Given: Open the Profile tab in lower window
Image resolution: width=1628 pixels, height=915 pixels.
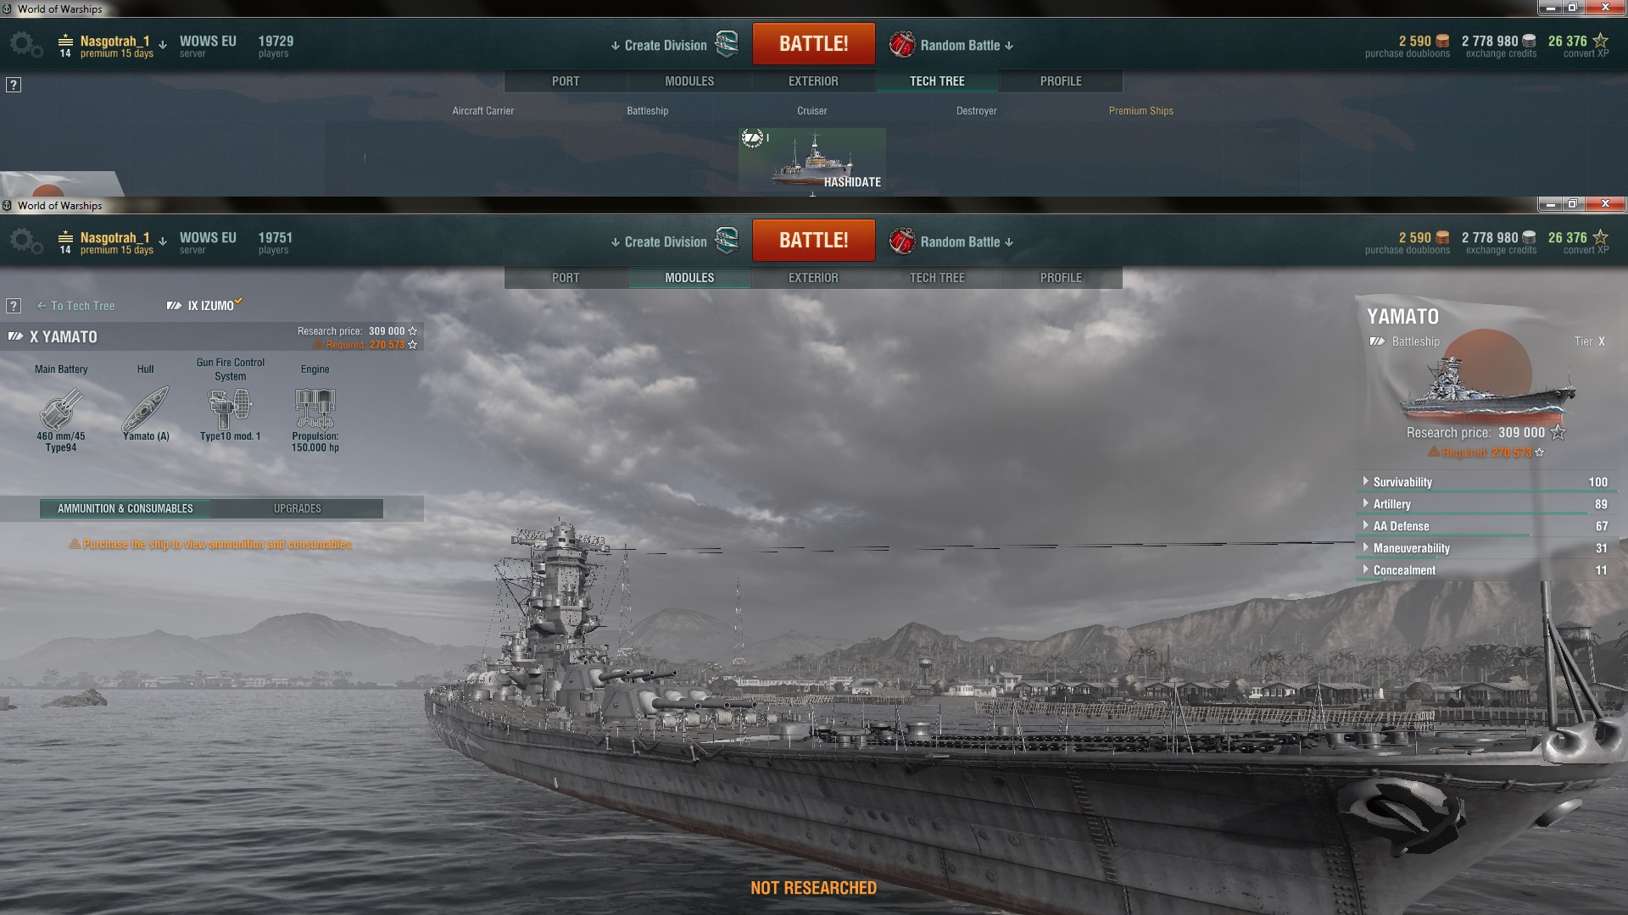Looking at the screenshot, I should pyautogui.click(x=1061, y=278).
